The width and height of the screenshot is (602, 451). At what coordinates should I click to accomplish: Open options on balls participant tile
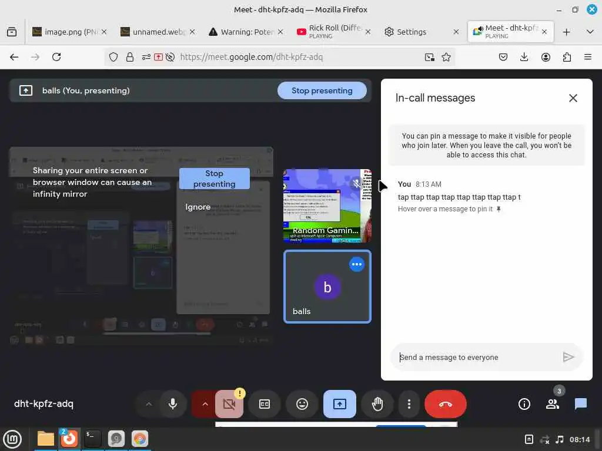357,264
